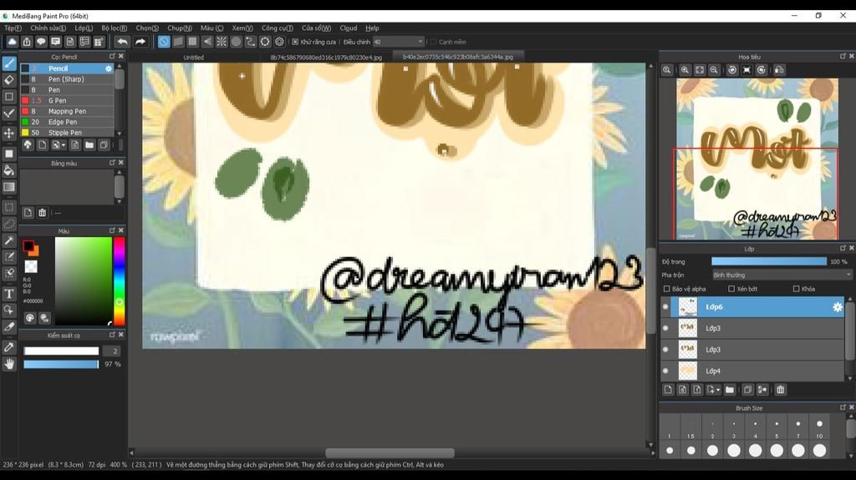The height and width of the screenshot is (480, 856).
Task: Undock the Cọ brush panel
Action: (112, 56)
